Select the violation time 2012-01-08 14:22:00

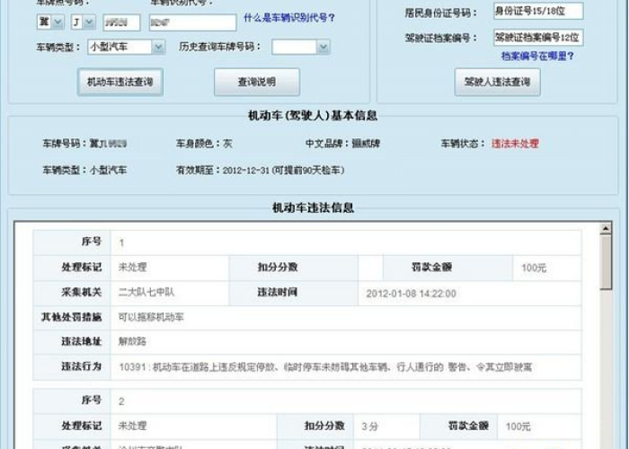tap(412, 294)
